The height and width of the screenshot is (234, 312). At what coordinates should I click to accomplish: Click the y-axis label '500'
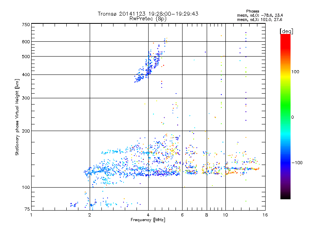pos(26,57)
